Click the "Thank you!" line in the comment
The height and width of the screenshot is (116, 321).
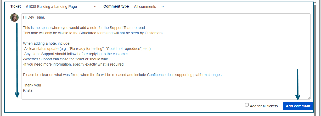click(x=32, y=85)
